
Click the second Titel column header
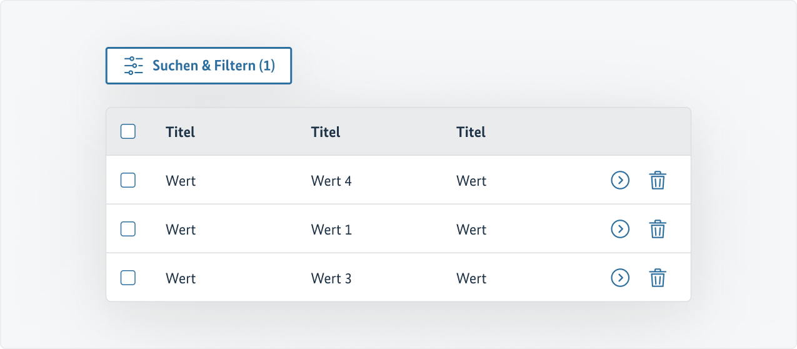(x=326, y=132)
